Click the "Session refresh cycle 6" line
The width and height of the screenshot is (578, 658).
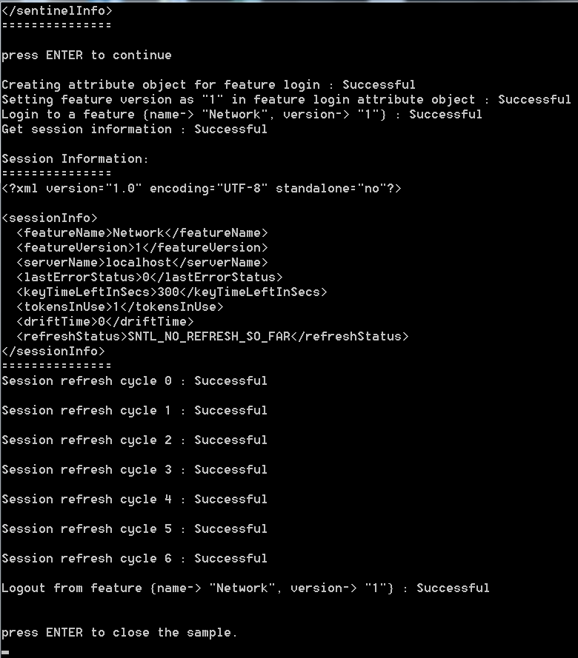click(x=134, y=558)
